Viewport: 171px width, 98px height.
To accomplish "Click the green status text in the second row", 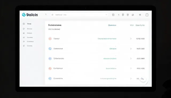I will (x=113, y=49).
